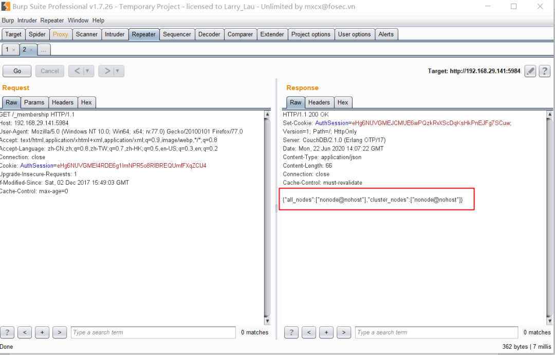
Task: Switch to the Target tab
Action: (13, 34)
